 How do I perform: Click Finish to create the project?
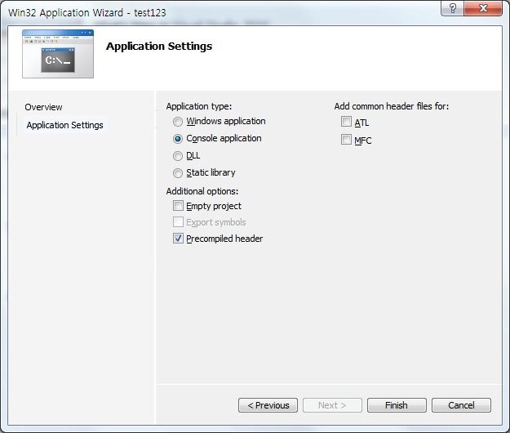[397, 405]
